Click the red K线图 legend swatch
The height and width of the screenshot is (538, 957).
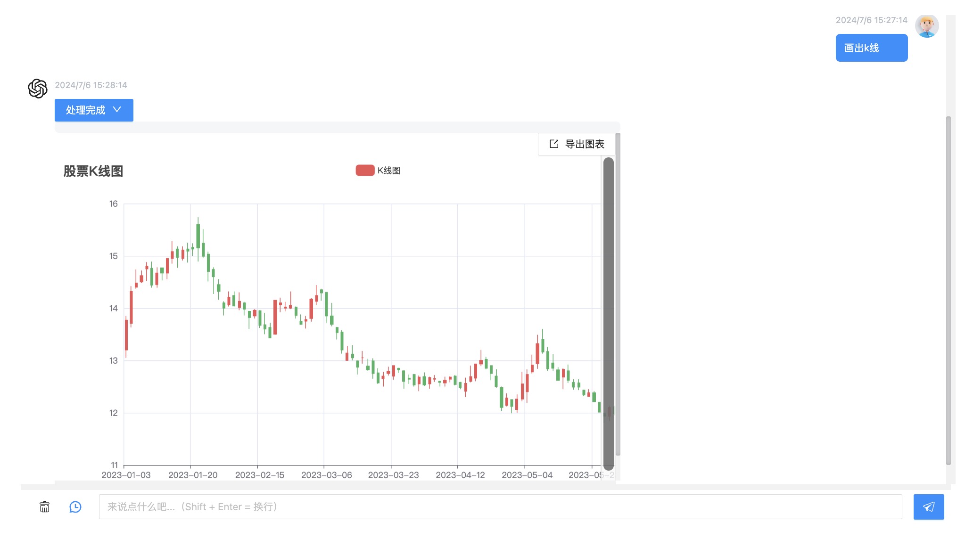pyautogui.click(x=365, y=171)
